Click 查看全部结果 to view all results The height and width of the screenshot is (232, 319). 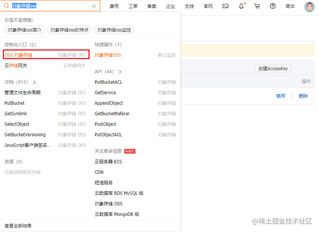point(18,226)
